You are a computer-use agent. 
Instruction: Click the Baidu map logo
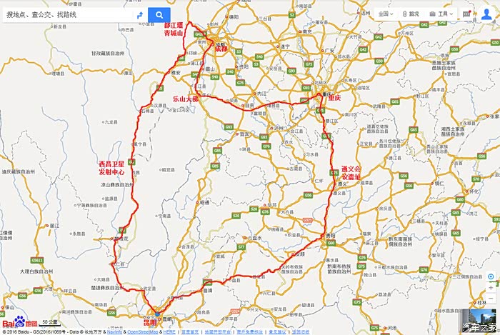coord(20,322)
